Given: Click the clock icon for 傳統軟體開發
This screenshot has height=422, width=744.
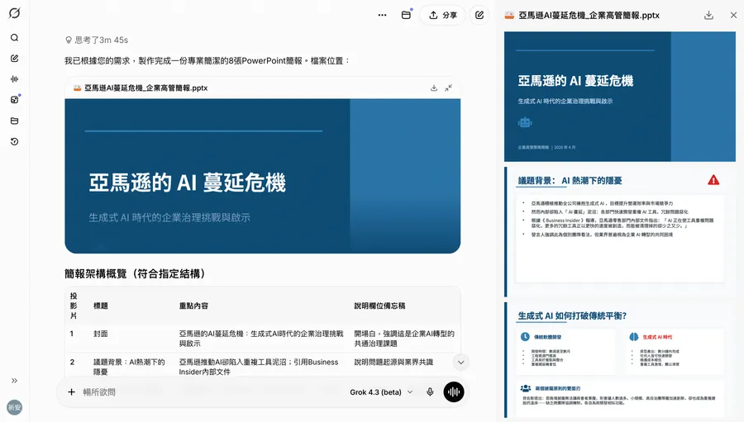Looking at the screenshot, I should [x=525, y=337].
